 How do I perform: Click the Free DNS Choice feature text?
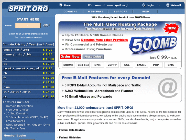[x=17, y=110]
